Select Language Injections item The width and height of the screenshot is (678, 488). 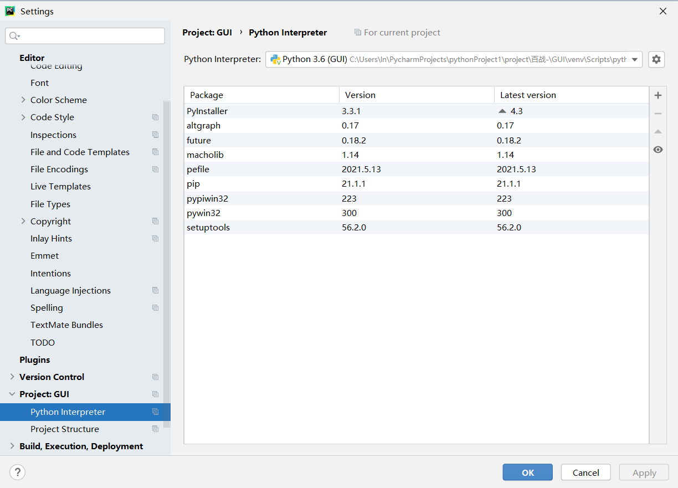[70, 290]
